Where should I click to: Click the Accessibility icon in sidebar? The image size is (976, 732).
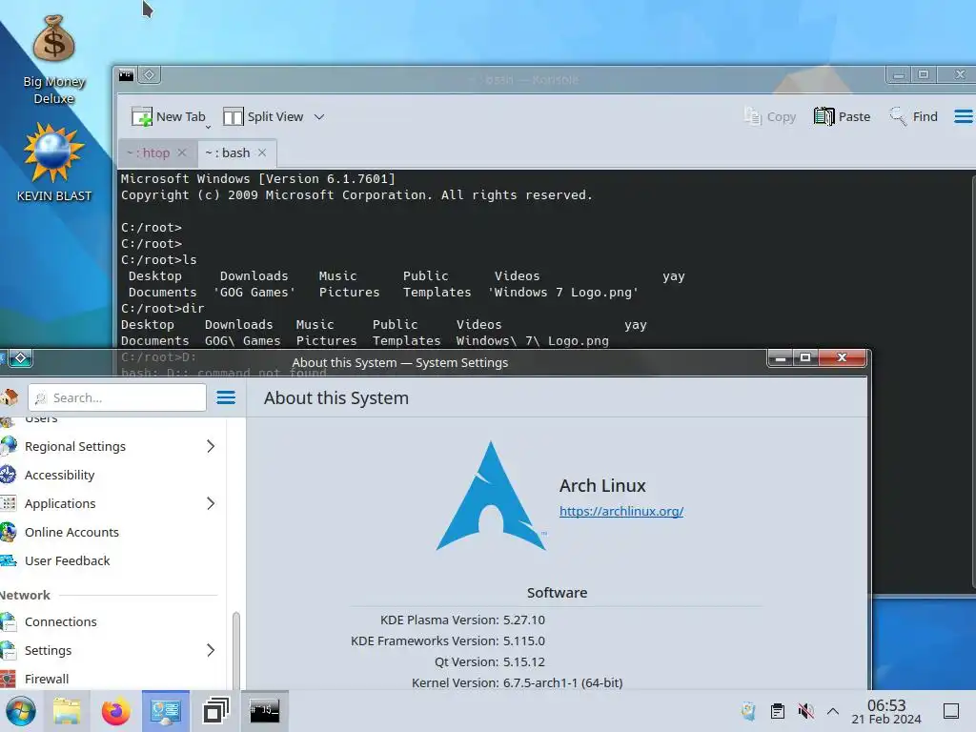[8, 475]
